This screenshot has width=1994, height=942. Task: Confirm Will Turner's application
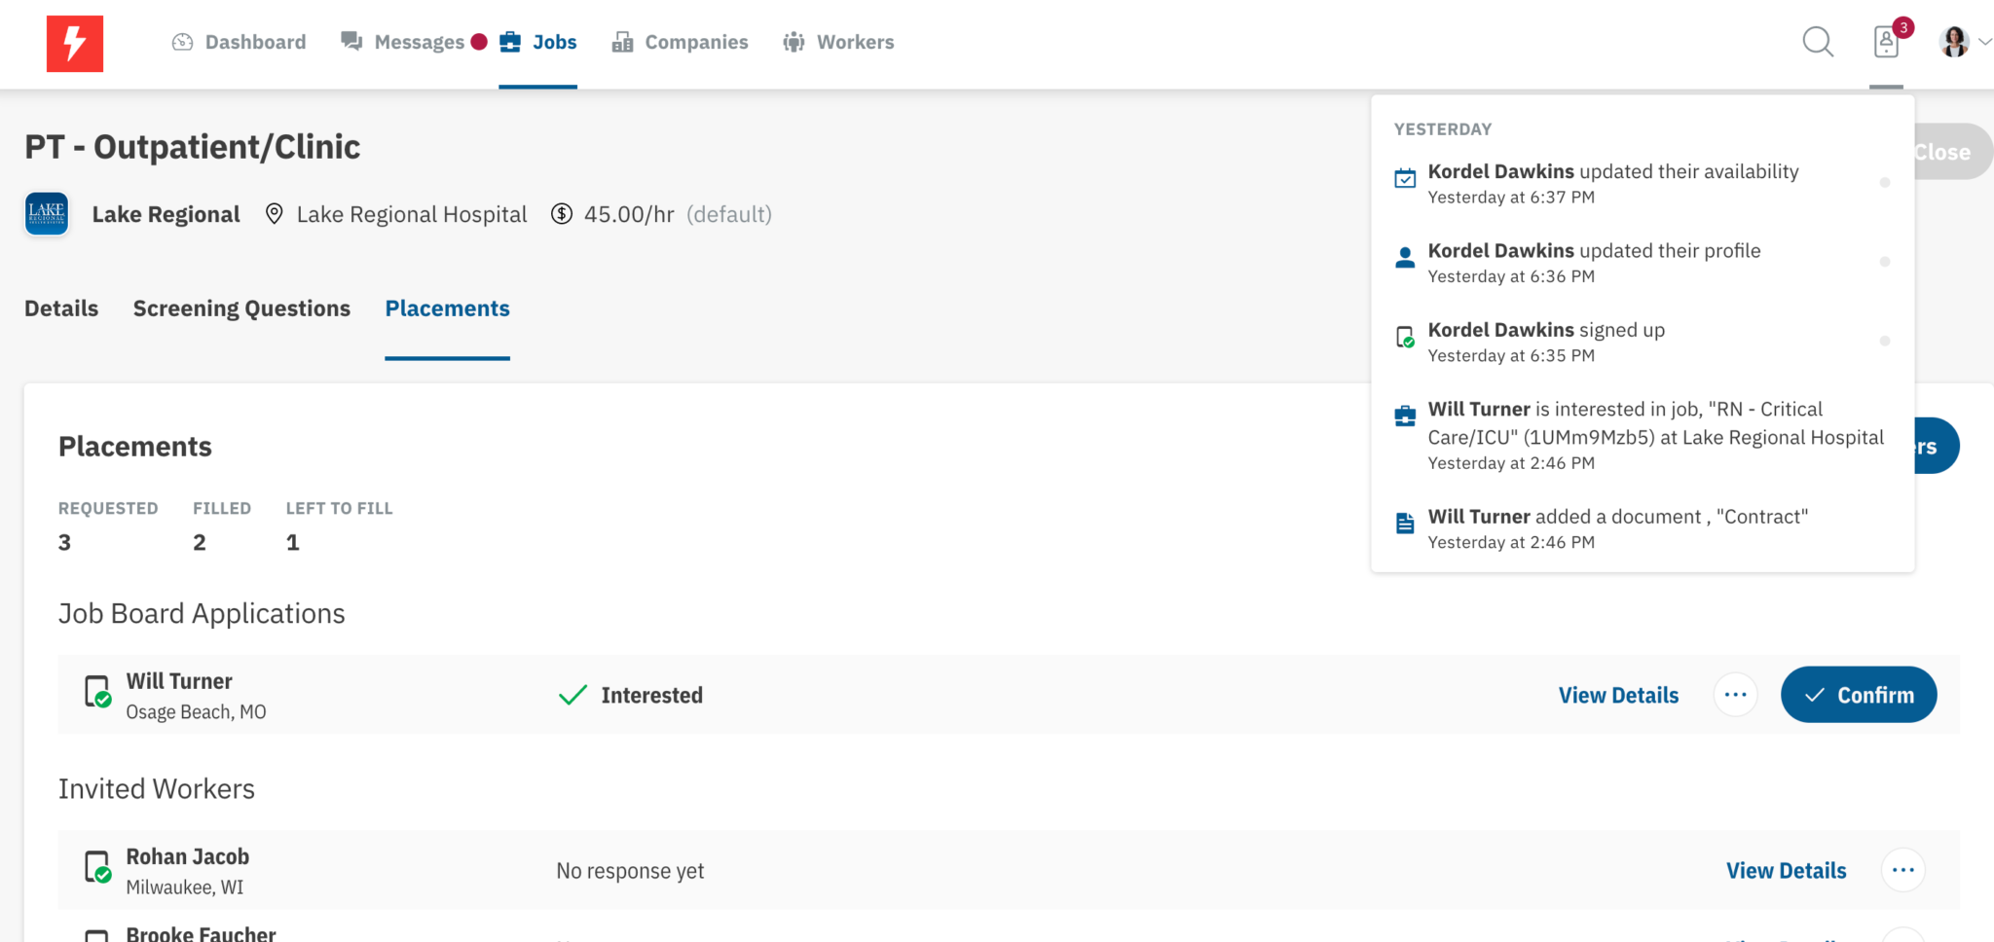(x=1858, y=695)
